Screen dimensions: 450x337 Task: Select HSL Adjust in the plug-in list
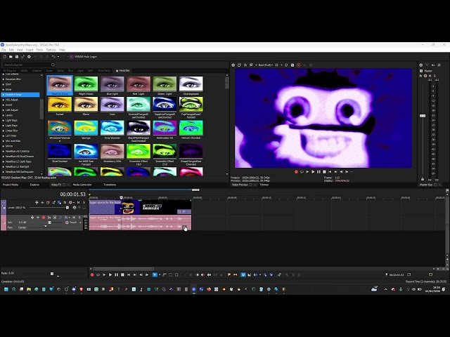(x=12, y=100)
